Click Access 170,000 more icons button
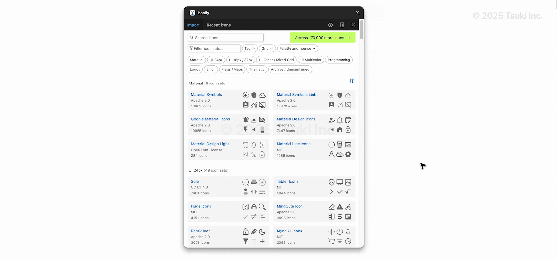The image size is (557, 259). pos(323,38)
